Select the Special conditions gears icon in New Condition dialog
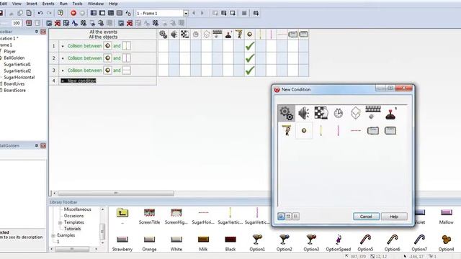The image size is (461, 259). (x=287, y=113)
